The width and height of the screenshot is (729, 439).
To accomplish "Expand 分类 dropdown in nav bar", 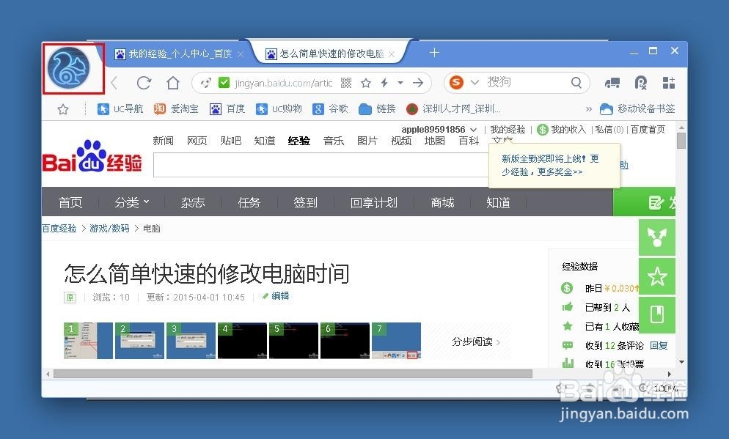I will pos(132,202).
